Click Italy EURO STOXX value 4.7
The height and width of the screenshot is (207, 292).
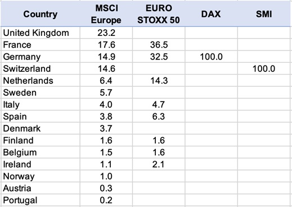(159, 104)
